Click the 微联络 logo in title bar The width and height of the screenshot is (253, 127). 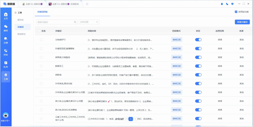click(9, 4)
